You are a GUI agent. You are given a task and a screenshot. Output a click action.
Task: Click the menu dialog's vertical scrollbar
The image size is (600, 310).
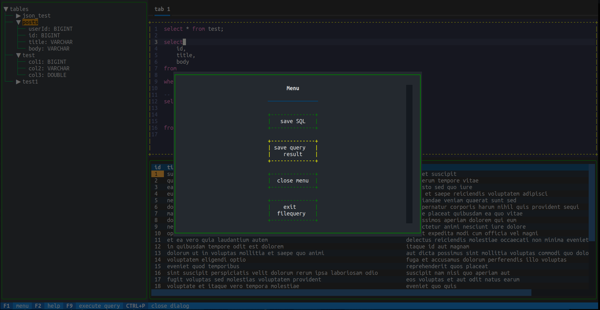(x=409, y=154)
